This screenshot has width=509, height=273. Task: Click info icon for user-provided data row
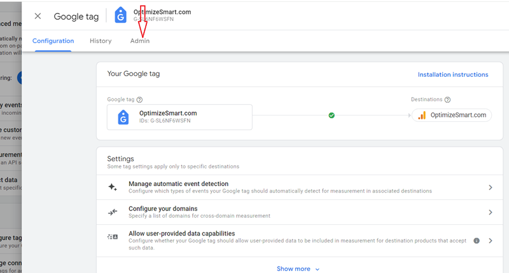coord(477,241)
